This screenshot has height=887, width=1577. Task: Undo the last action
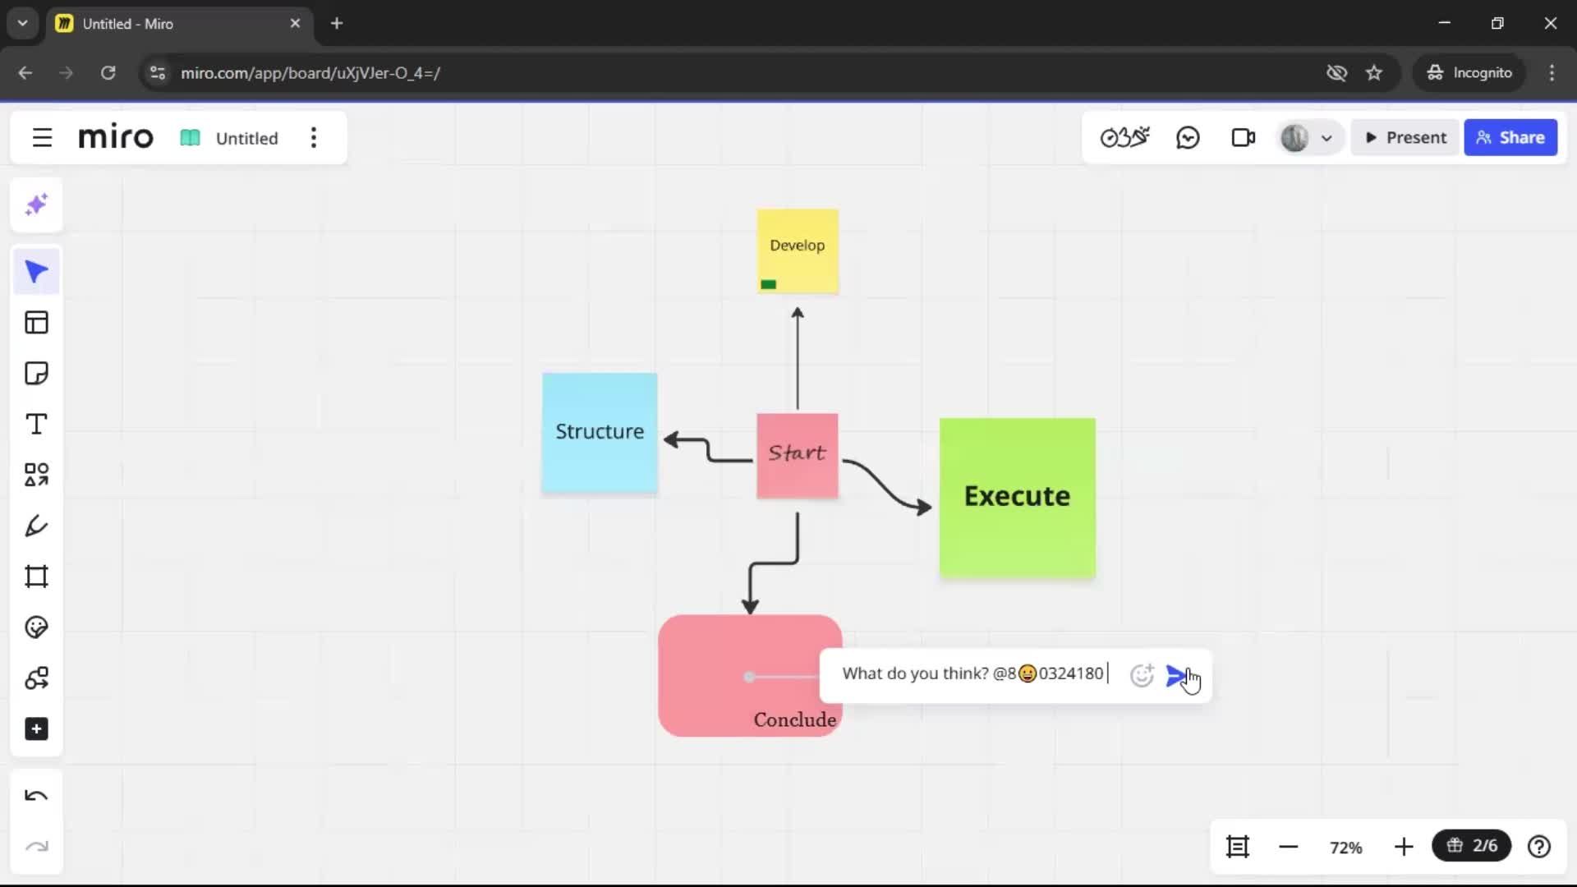36,796
